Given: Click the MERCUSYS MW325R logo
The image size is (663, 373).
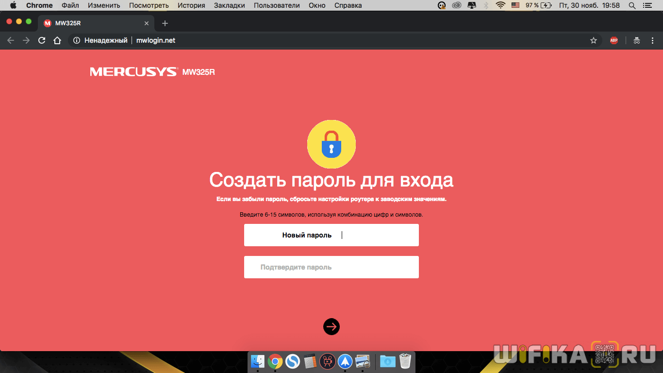Looking at the screenshot, I should [152, 72].
